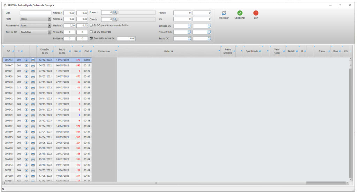
Task: Open supplier search magnifier next to Fornec.
Action: click(x=115, y=13)
